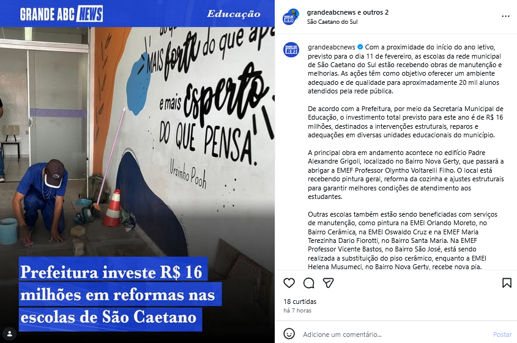
Task: Open grandeabcnews avatar beside the caption
Action: [291, 49]
